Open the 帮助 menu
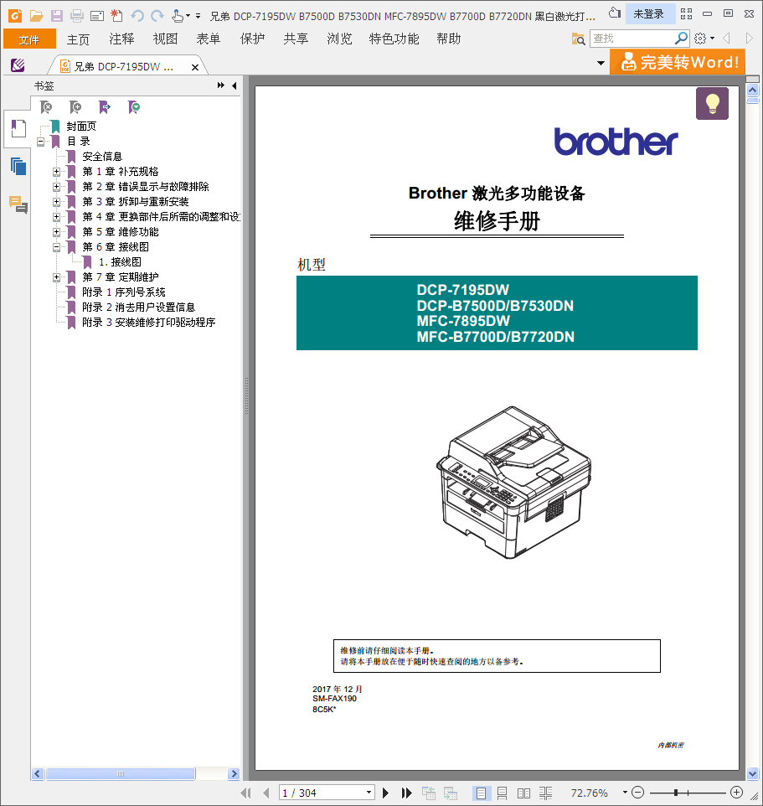 (x=449, y=39)
